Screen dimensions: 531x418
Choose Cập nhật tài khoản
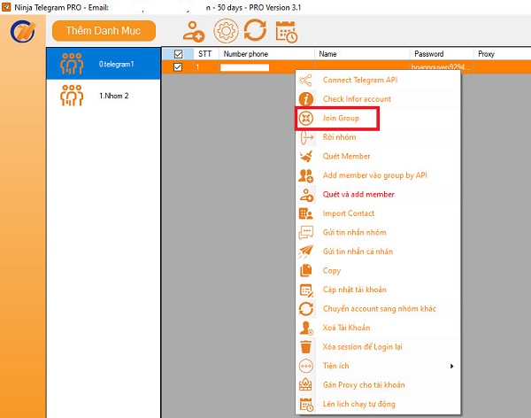click(378, 290)
